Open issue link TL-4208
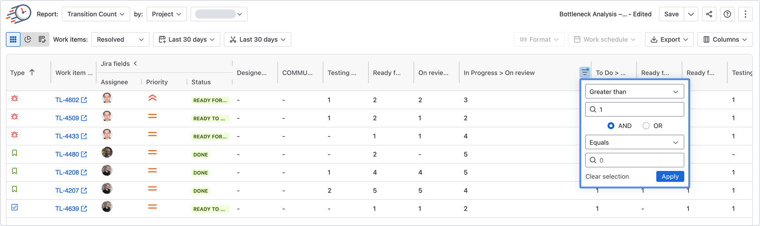The height and width of the screenshot is (226, 760). (67, 173)
